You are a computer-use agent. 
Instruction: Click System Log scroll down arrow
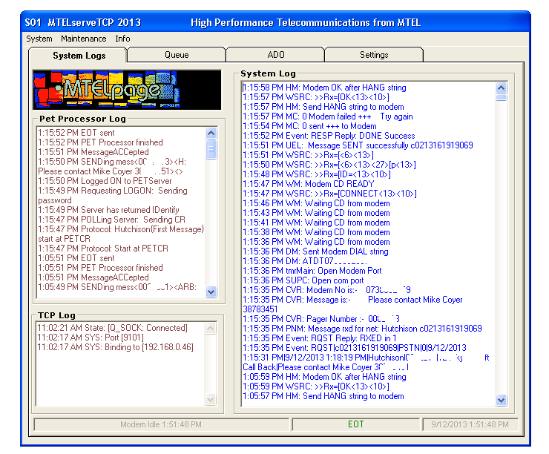click(501, 400)
